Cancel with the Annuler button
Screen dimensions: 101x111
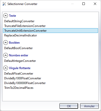pos(89,106)
